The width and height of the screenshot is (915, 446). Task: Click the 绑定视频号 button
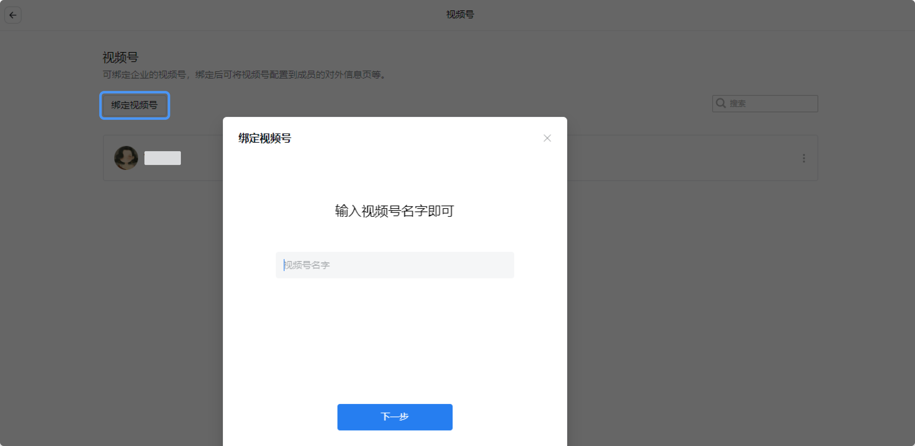pos(134,105)
